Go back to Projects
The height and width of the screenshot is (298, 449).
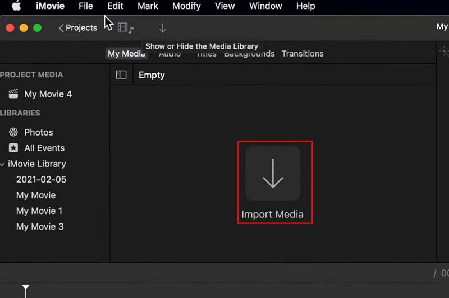[78, 28]
